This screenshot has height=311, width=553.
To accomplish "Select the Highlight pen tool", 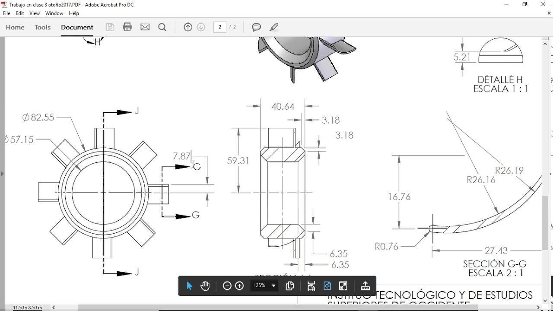I will pos(274,27).
